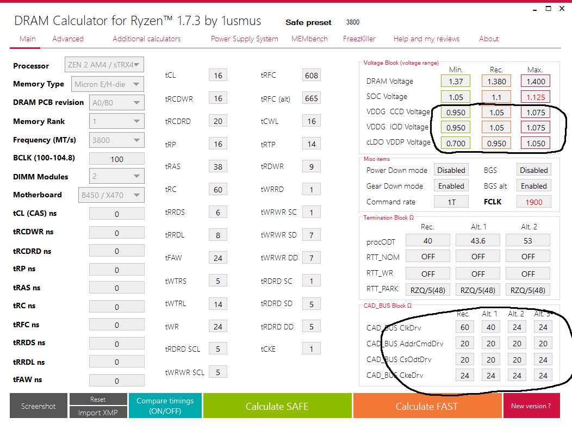Click the tRRDL ns input field

click(x=117, y=362)
